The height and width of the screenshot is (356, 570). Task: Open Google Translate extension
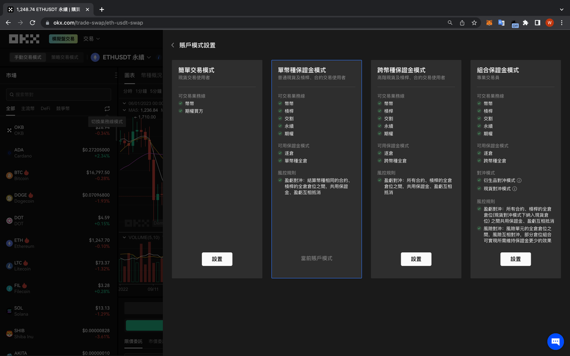501,23
